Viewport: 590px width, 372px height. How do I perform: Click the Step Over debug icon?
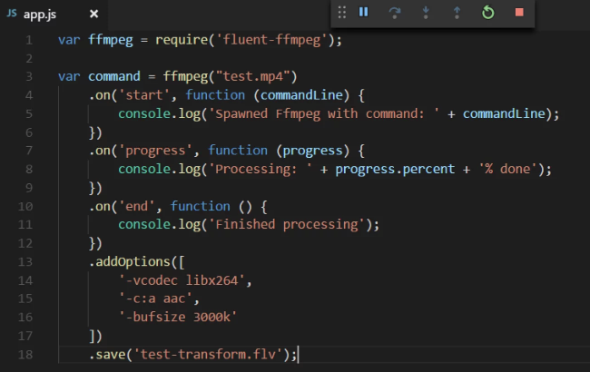[x=394, y=13]
